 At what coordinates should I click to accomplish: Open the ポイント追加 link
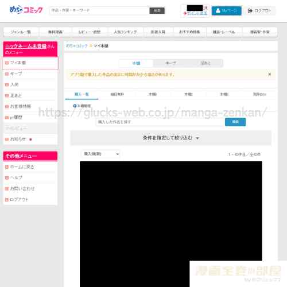point(197,13)
